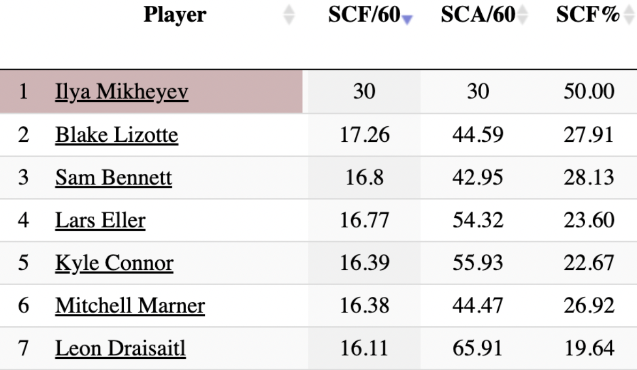The width and height of the screenshot is (637, 370).
Task: Click Kyle Connor's SCF% value 22.67
Action: click(588, 263)
